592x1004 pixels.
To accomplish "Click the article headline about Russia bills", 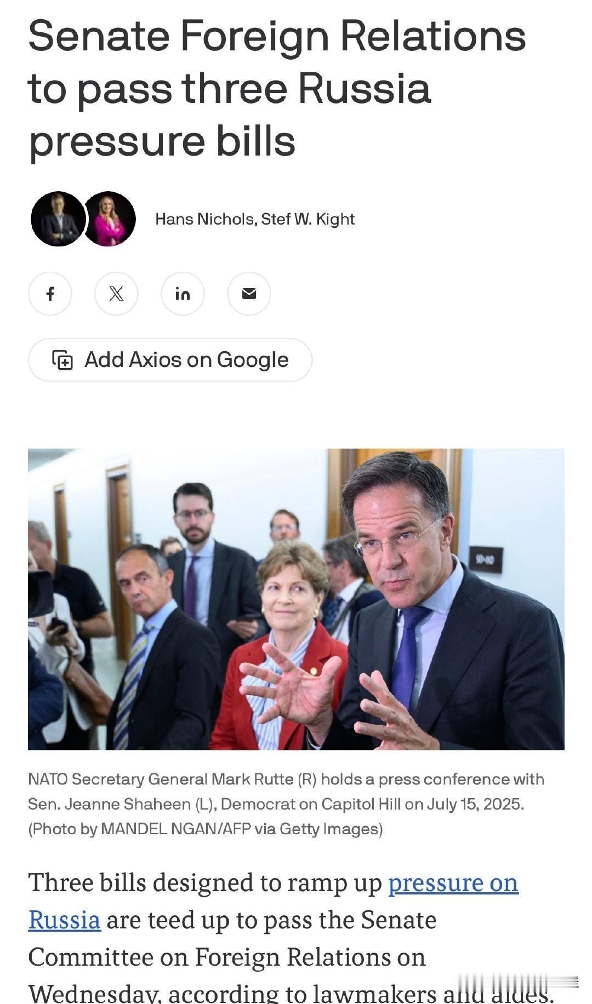I will click(x=277, y=89).
